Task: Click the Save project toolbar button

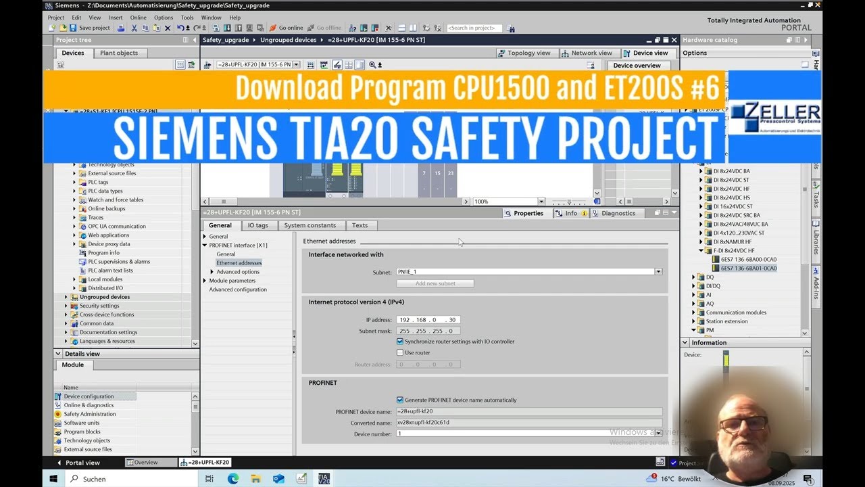Action: 90,28
